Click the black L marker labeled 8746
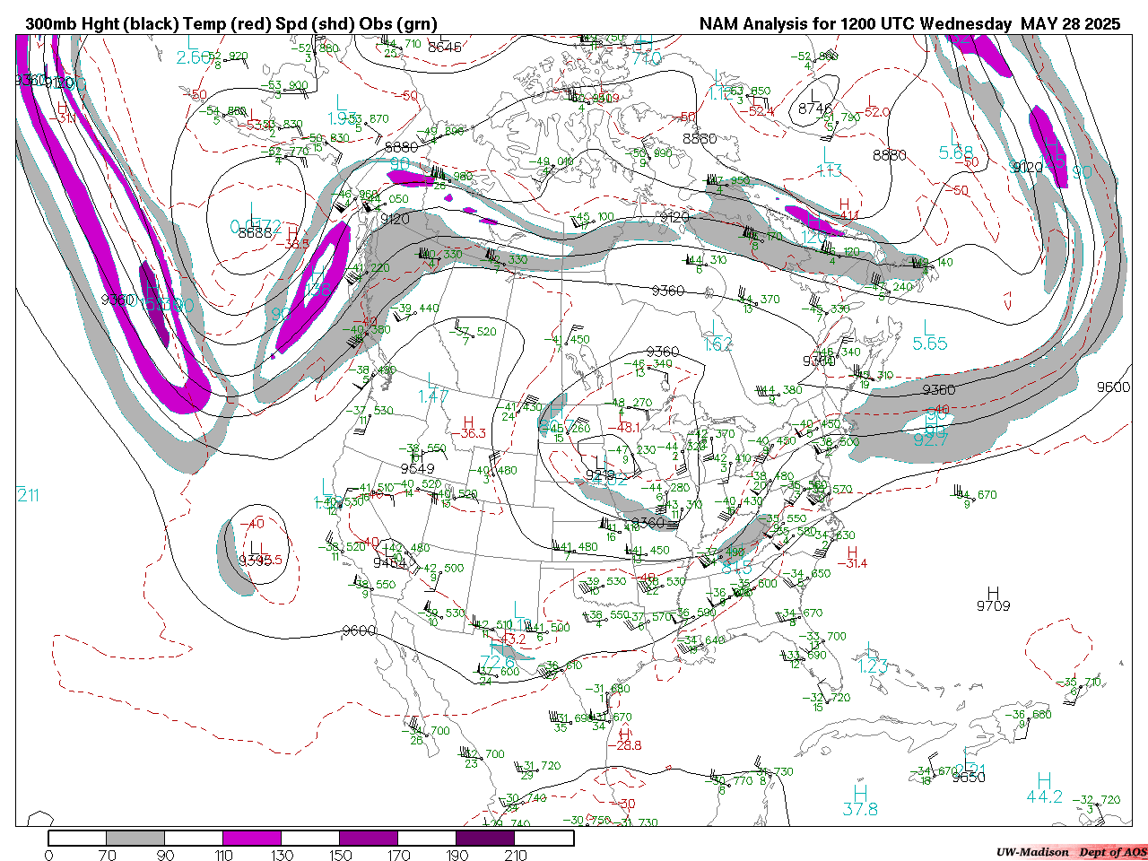 (x=813, y=95)
